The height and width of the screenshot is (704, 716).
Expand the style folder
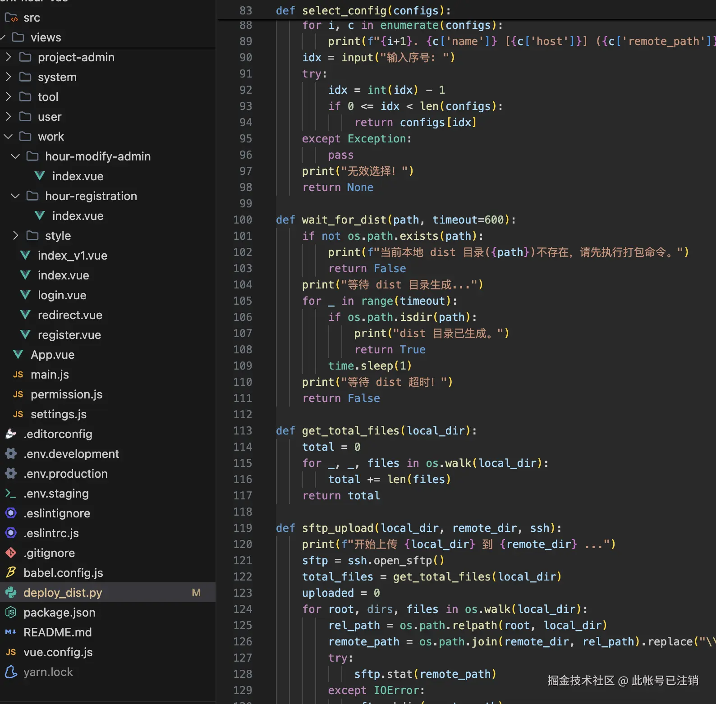point(15,236)
